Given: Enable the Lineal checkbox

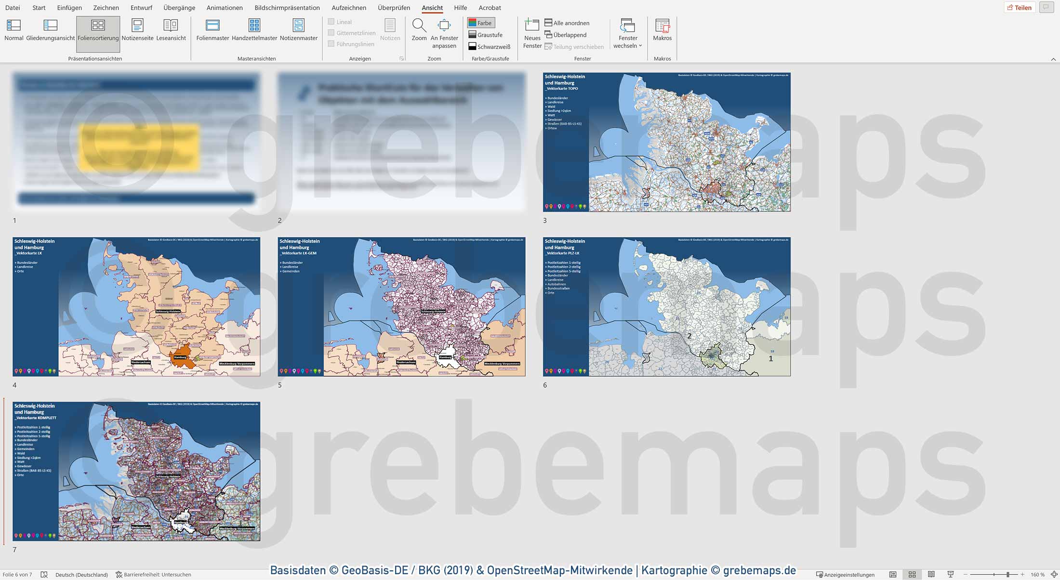Looking at the screenshot, I should 331,22.
